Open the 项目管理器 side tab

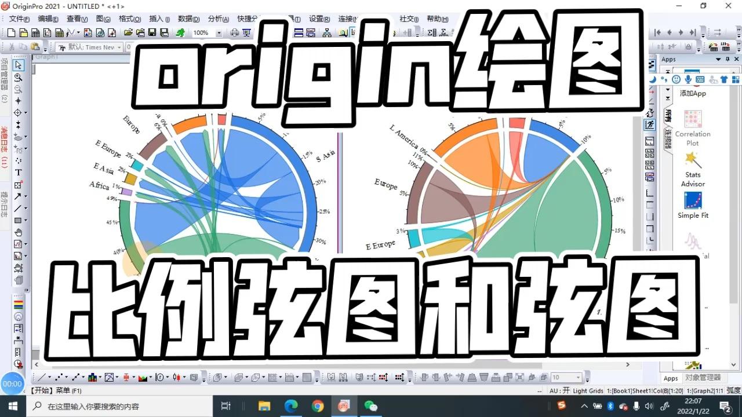[x=4, y=80]
